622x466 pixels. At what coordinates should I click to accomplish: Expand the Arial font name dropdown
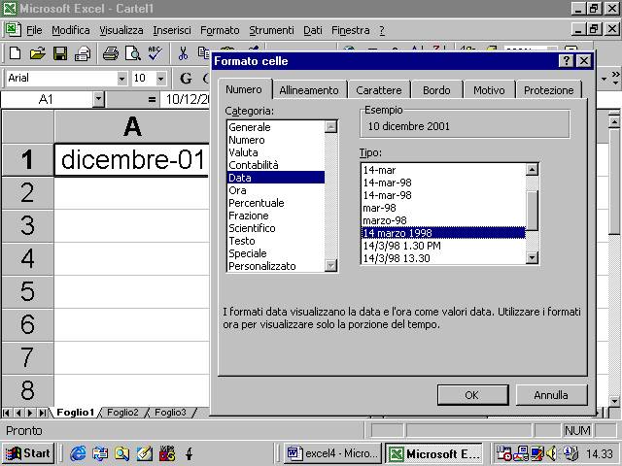(x=121, y=79)
